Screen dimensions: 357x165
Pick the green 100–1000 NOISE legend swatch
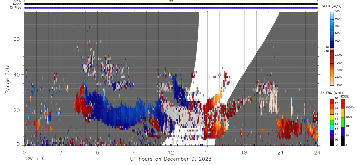(343, 122)
